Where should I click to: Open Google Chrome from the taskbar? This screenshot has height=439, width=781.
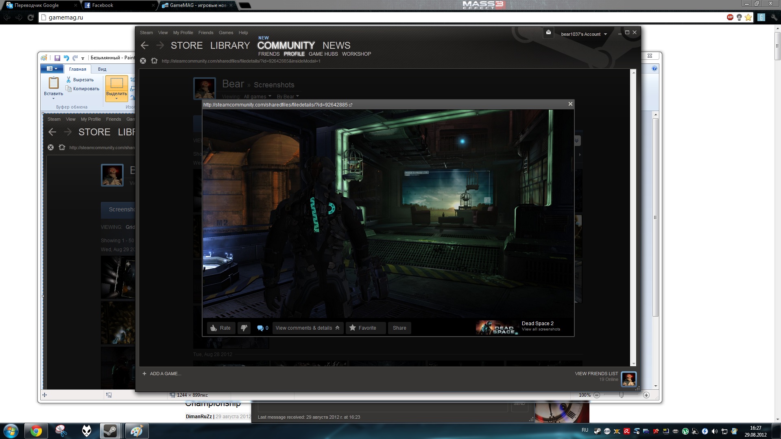[36, 431]
